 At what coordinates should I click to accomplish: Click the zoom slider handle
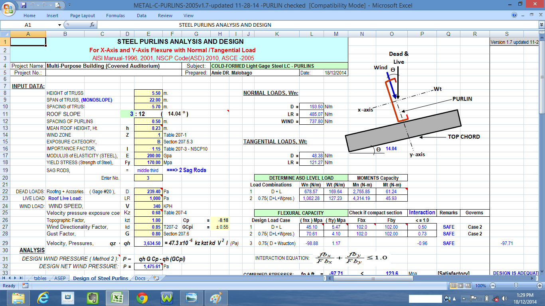(x=516, y=285)
